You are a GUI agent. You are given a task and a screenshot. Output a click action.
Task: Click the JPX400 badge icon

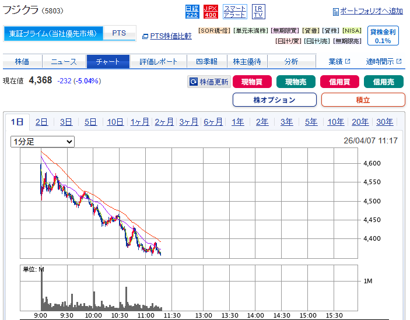[211, 12]
